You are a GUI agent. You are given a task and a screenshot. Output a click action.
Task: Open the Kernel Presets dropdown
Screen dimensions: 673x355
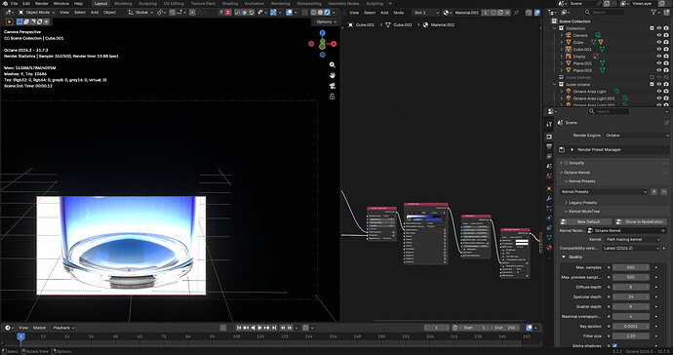604,191
